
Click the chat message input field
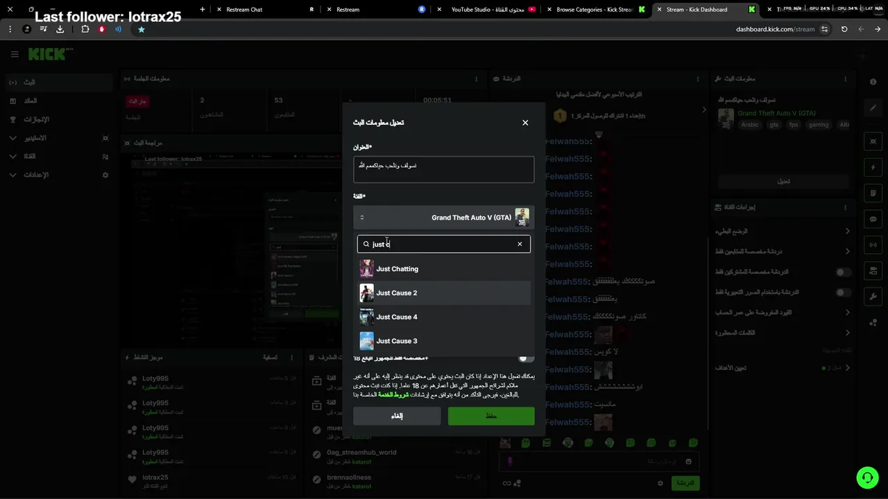(x=599, y=462)
